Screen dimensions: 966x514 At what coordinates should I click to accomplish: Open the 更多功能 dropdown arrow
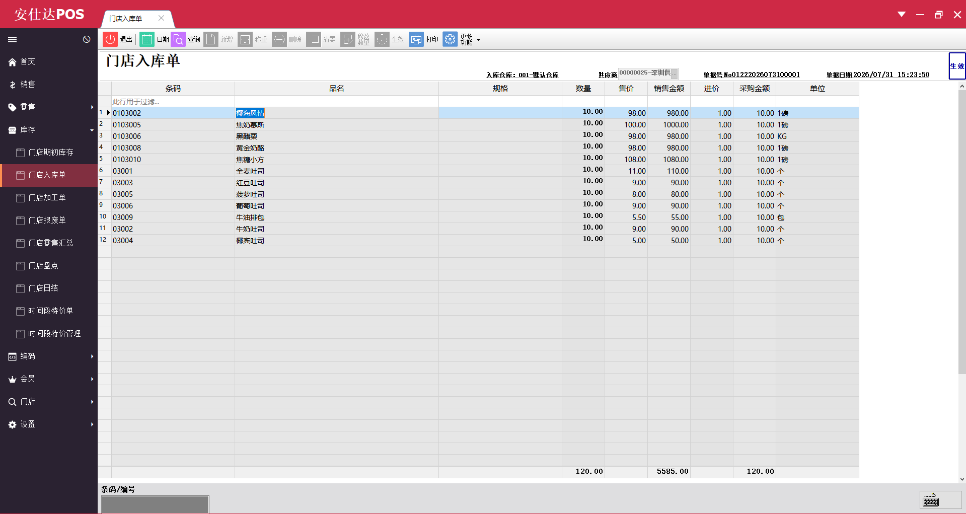(x=478, y=40)
